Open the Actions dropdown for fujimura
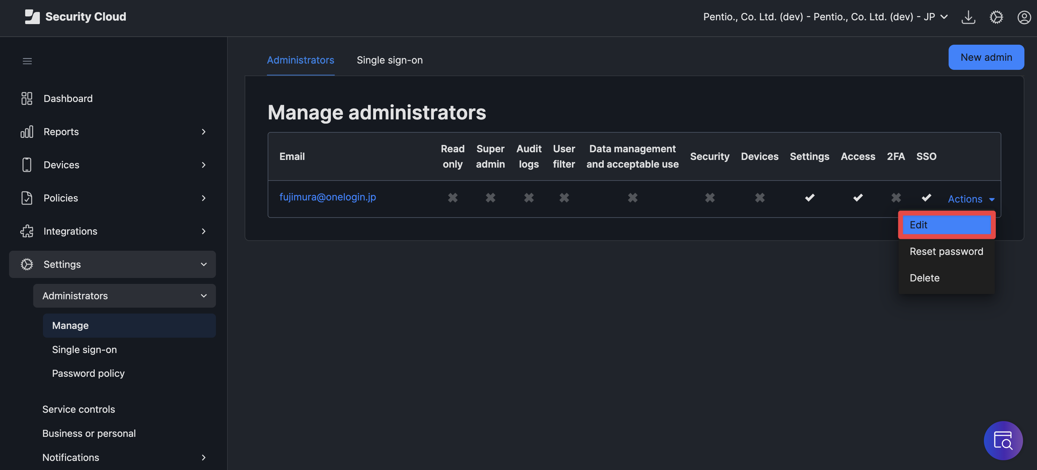Screen dimensions: 1037x470 pyautogui.click(x=971, y=199)
